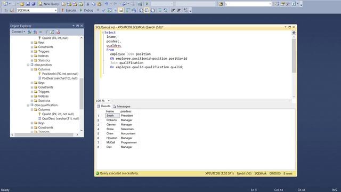This screenshot has width=341, height=192.
Task: Expand Indexes folder under dbo.position
Action: point(32,96)
